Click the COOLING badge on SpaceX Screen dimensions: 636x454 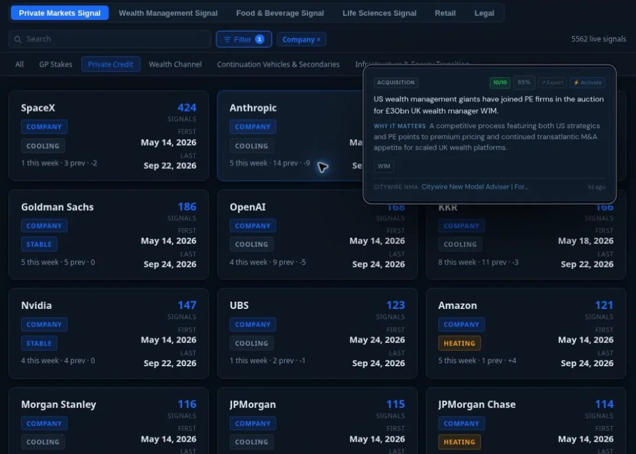pos(43,146)
